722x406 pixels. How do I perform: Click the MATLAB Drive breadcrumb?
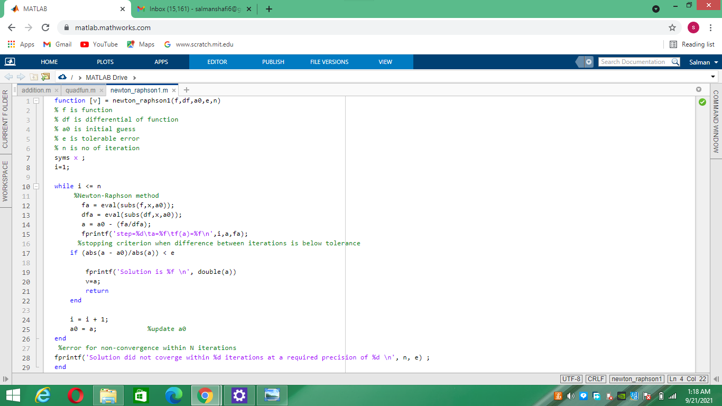107,78
